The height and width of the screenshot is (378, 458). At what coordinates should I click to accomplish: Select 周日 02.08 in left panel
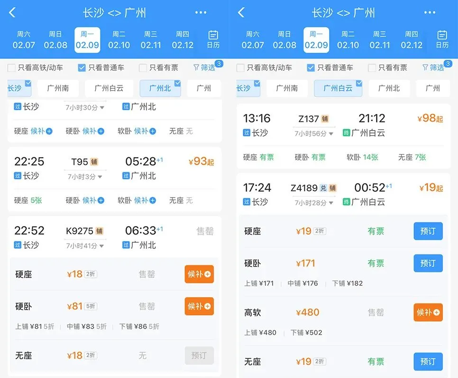pos(55,40)
